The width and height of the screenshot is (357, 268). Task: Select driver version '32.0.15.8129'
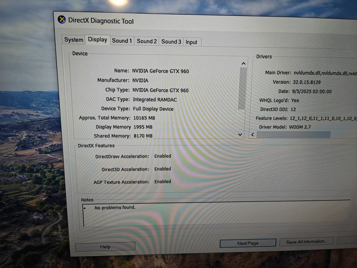[307, 82]
